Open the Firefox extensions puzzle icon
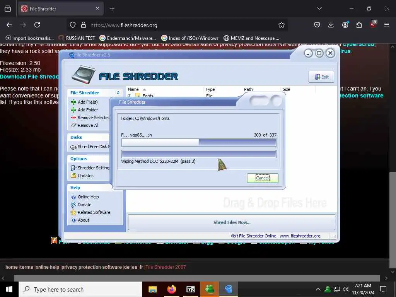The width and height of the screenshot is (396, 297). coord(359,25)
